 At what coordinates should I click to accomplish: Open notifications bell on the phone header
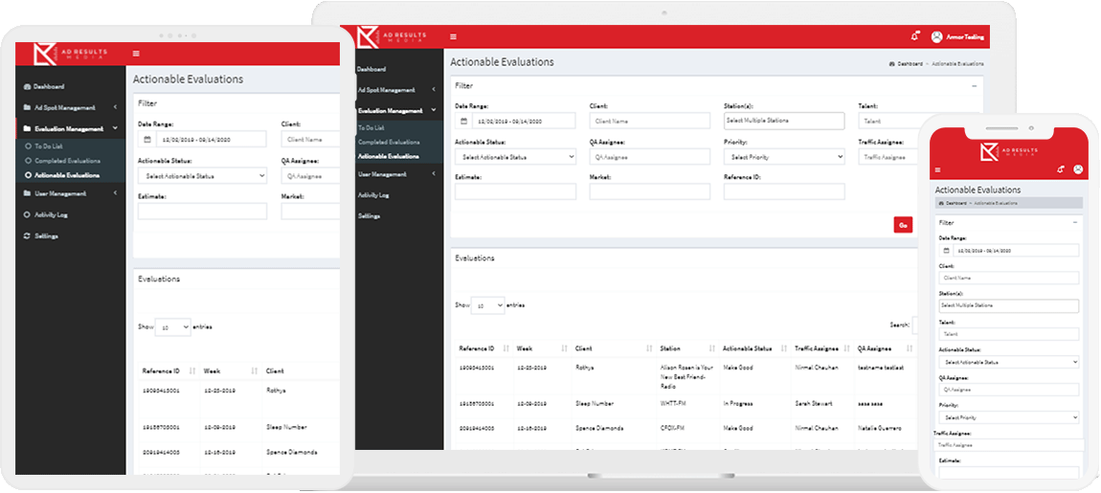[x=1060, y=169]
